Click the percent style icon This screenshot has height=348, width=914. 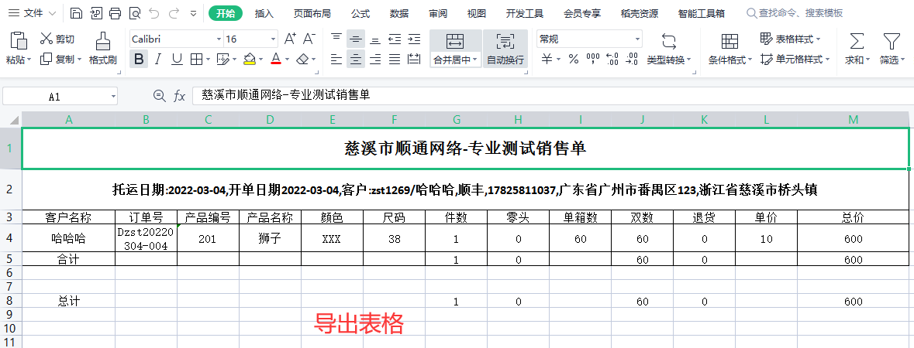[573, 59]
